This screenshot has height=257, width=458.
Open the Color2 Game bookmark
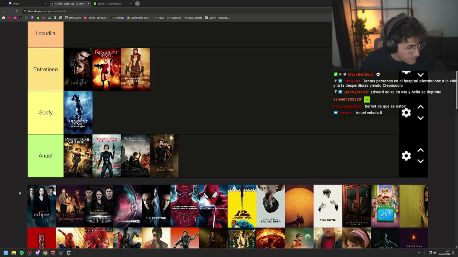139,18
